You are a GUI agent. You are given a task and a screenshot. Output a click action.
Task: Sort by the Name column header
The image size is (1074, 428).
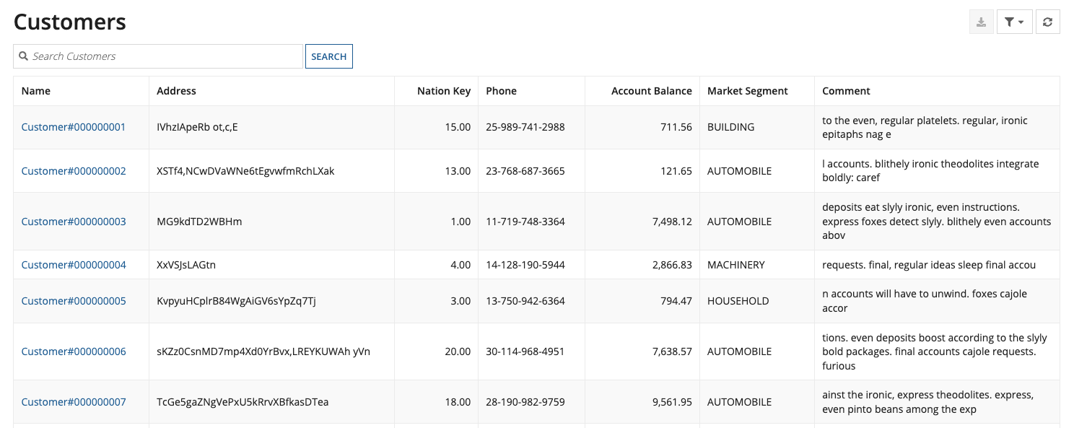click(36, 91)
